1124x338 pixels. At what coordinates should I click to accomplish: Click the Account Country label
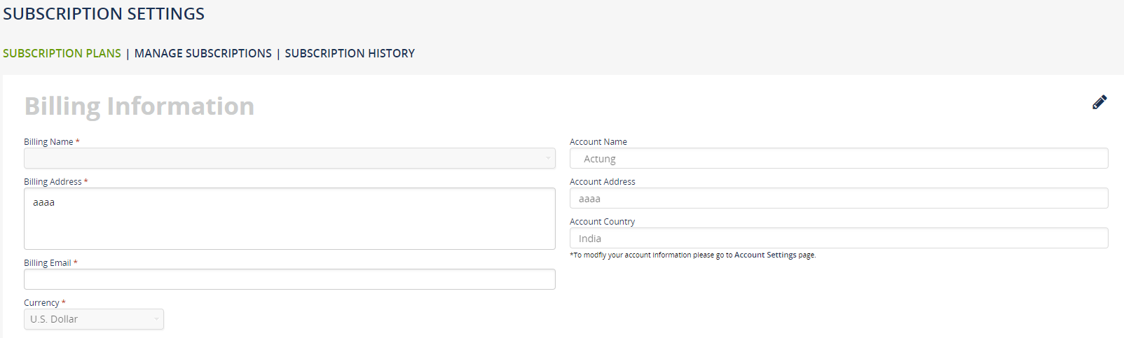pos(602,222)
